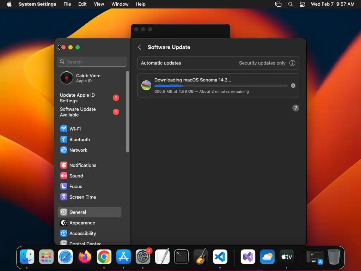361x271 pixels.
Task: Open the Help menu
Action: [140, 4]
